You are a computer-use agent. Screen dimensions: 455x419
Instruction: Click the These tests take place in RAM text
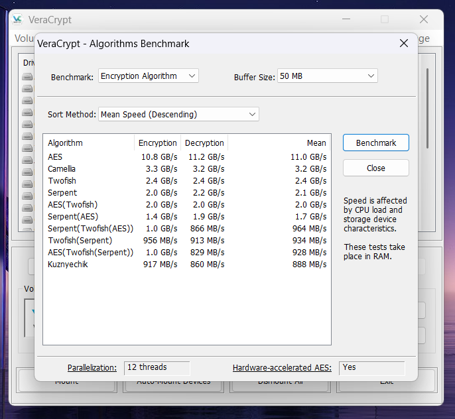374,252
